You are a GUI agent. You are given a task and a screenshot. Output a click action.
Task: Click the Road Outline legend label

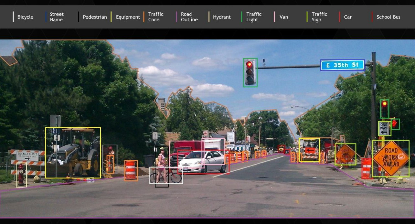189,17
